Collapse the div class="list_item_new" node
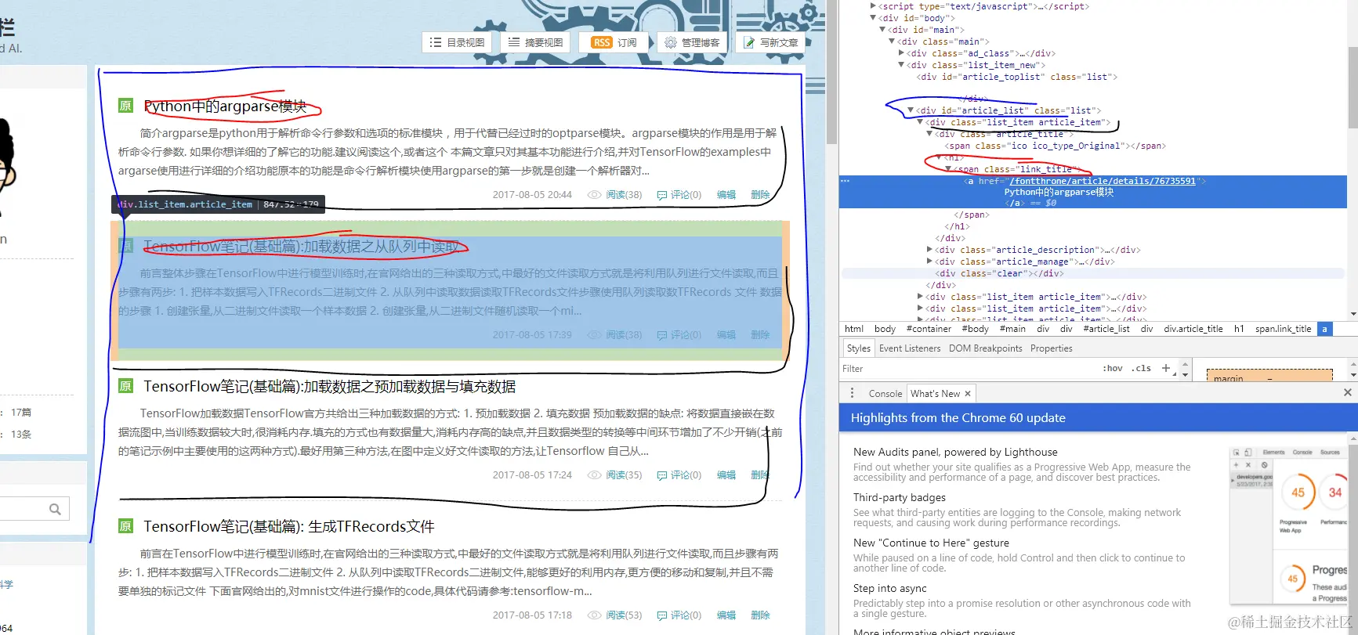 pyautogui.click(x=901, y=65)
